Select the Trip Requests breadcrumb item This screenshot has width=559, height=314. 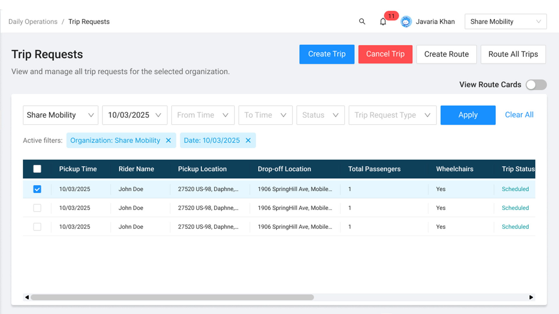coord(89,21)
